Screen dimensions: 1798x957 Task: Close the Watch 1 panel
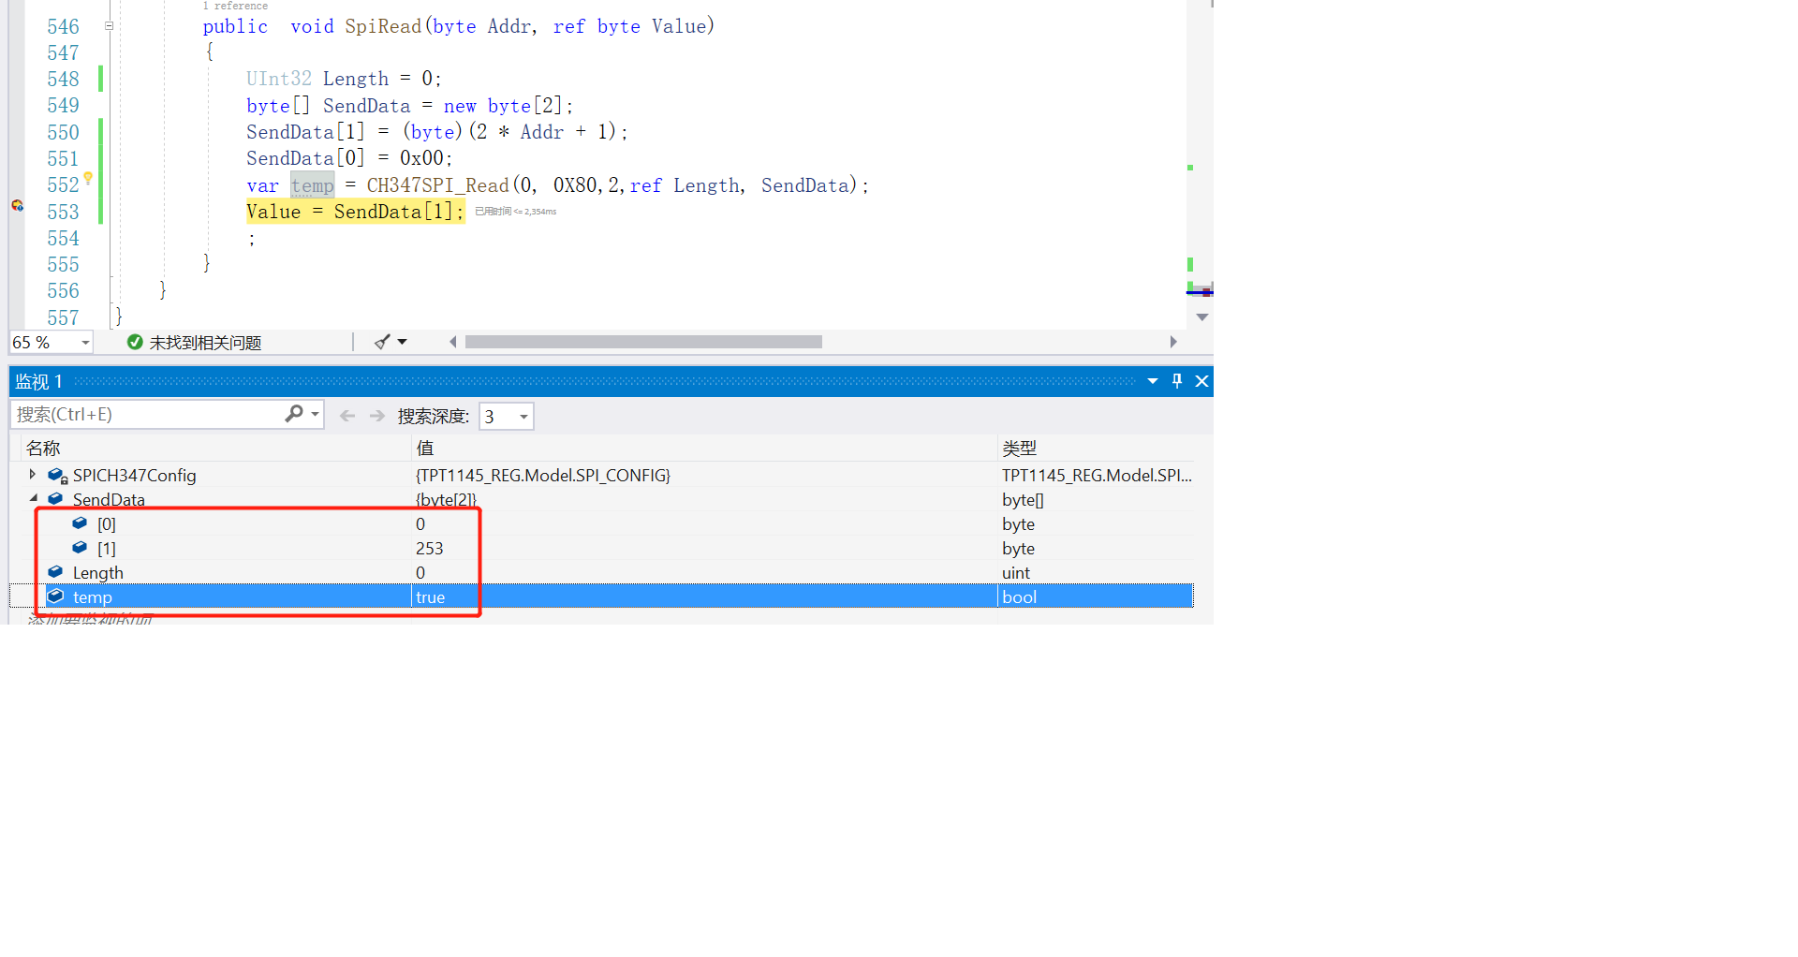1201,381
